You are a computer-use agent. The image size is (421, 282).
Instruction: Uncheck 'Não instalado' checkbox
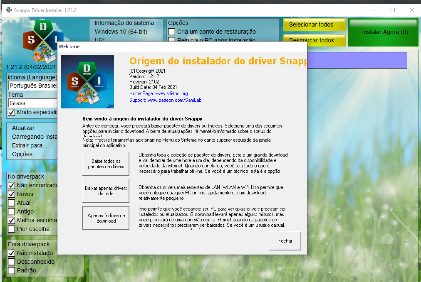coord(11,253)
